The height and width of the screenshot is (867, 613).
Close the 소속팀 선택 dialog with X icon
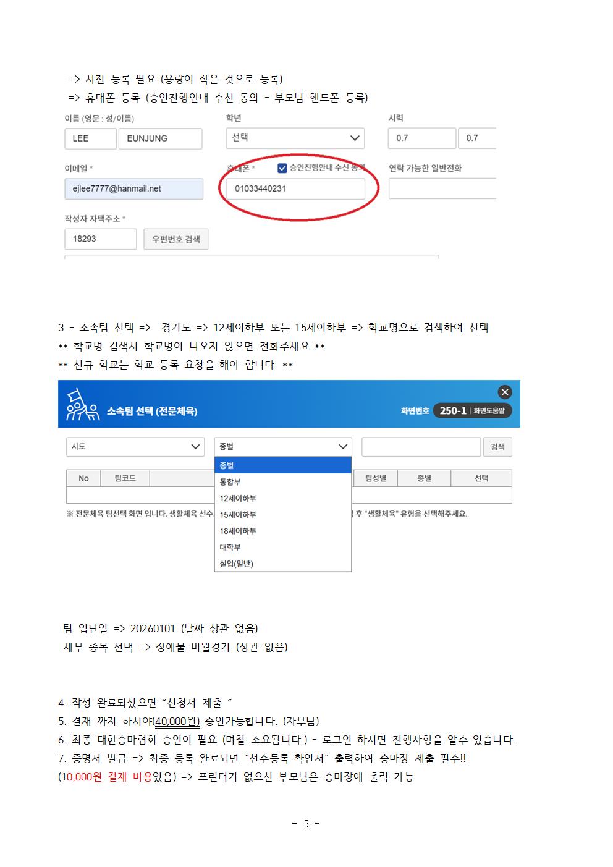point(505,392)
